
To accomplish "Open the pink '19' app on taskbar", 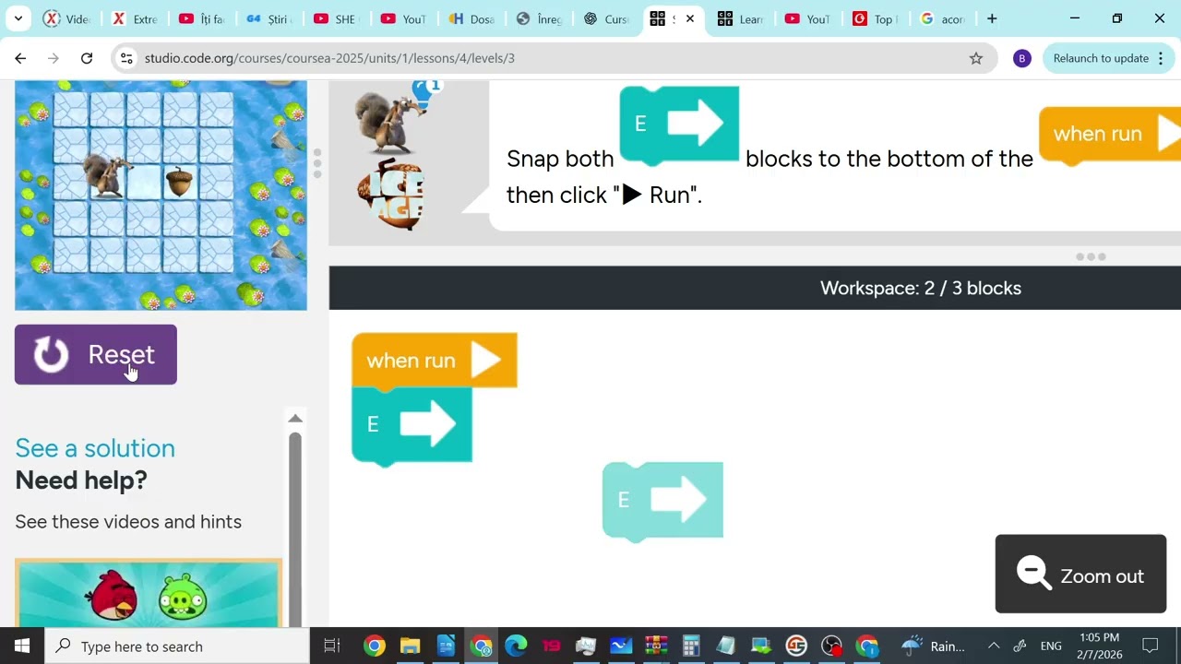I will (x=551, y=646).
